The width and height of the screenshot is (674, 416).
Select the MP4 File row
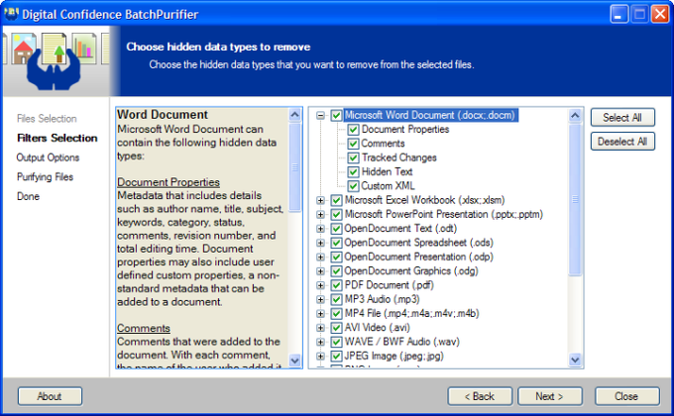tap(411, 314)
